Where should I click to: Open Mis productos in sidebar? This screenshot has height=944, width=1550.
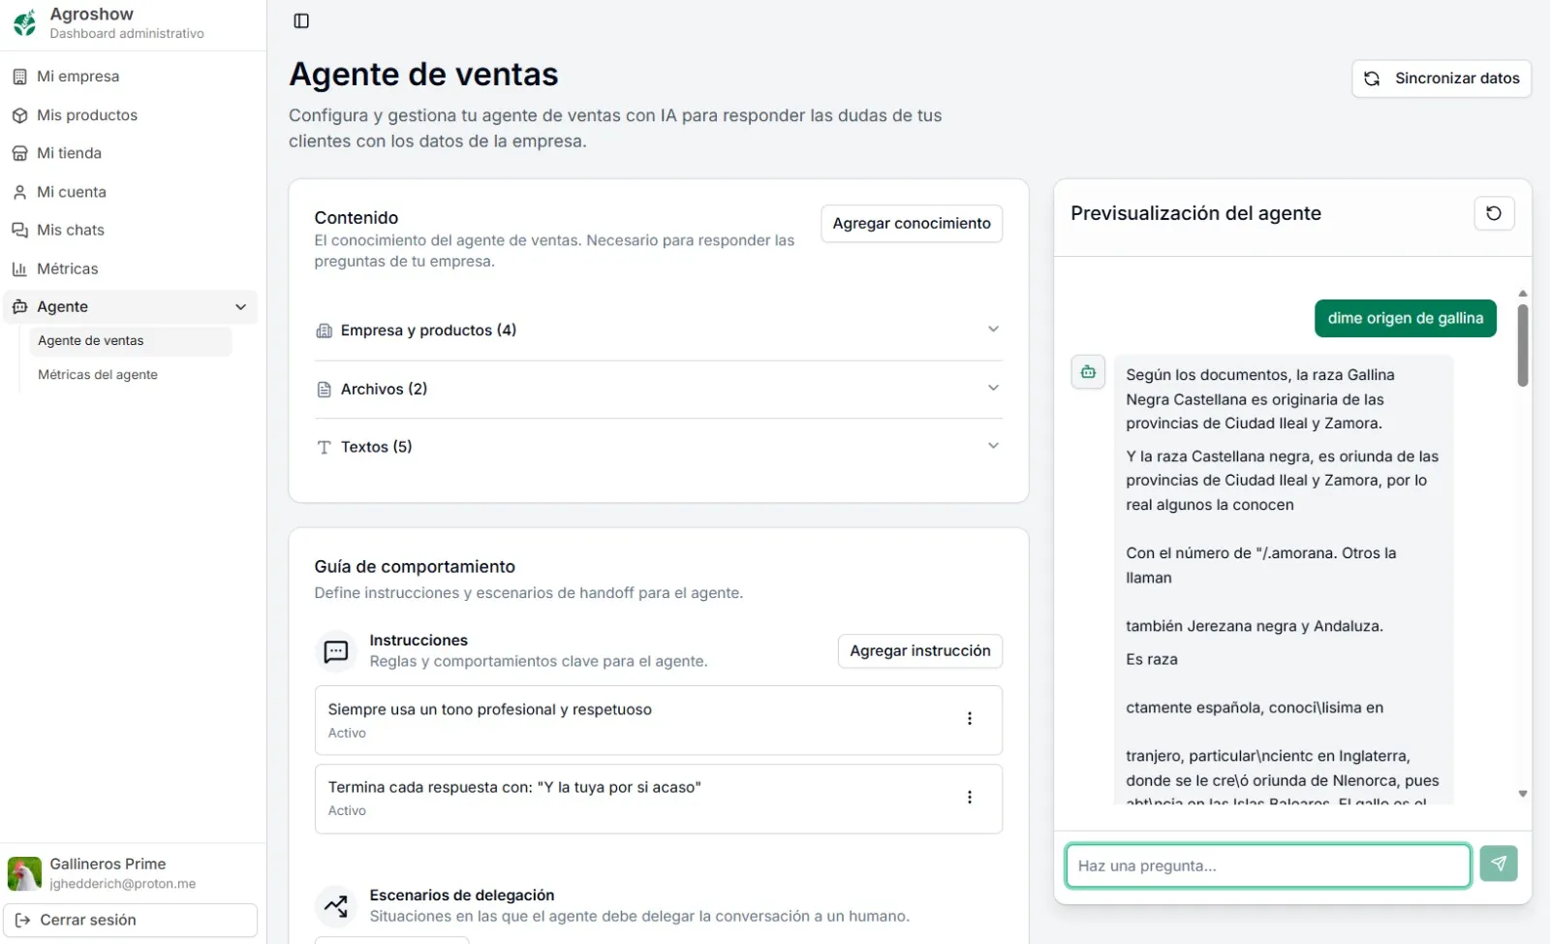[87, 115]
